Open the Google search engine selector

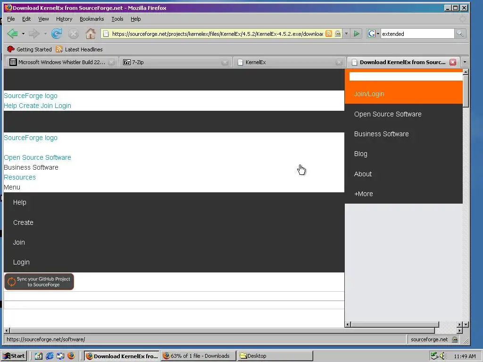[x=374, y=33]
